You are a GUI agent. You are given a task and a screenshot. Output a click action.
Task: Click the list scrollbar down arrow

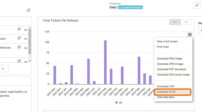point(30,61)
